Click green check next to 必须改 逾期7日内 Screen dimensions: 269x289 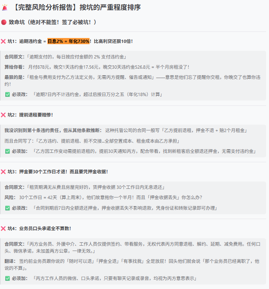(x=7, y=94)
